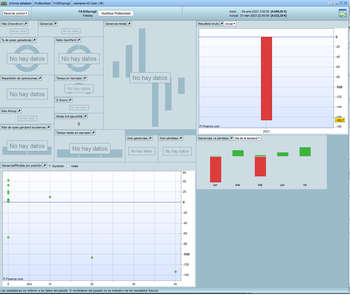This screenshot has width=350, height=295.
Task: Click the starting capital [4.698,00 €]
Action: point(279,11)
